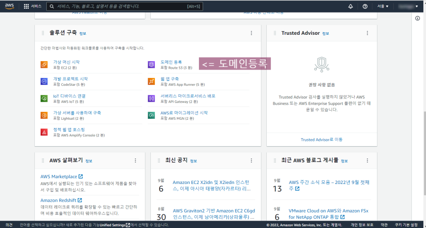
Task: Open the 도메인 등록 link
Action: [171, 62]
